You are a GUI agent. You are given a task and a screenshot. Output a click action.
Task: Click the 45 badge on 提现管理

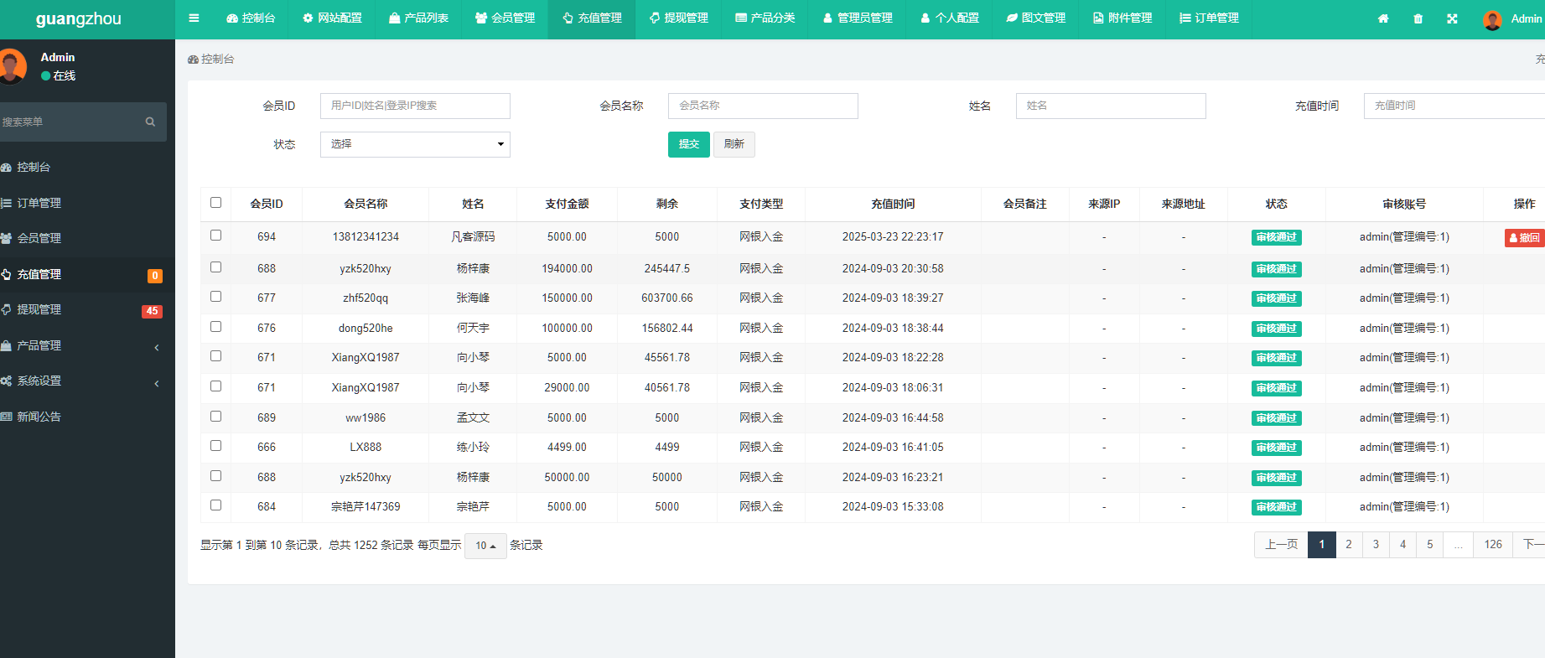(152, 311)
